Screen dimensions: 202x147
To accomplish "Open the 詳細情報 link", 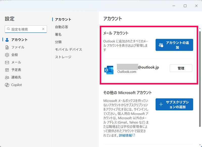I will click(127, 135).
